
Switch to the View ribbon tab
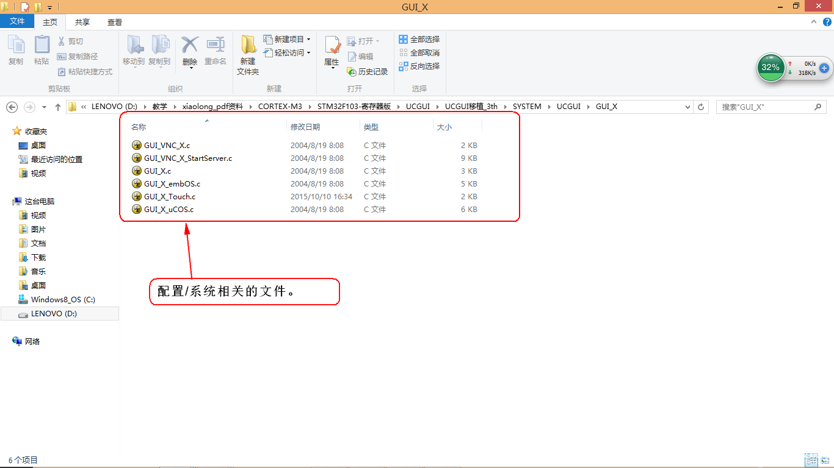[x=115, y=22]
